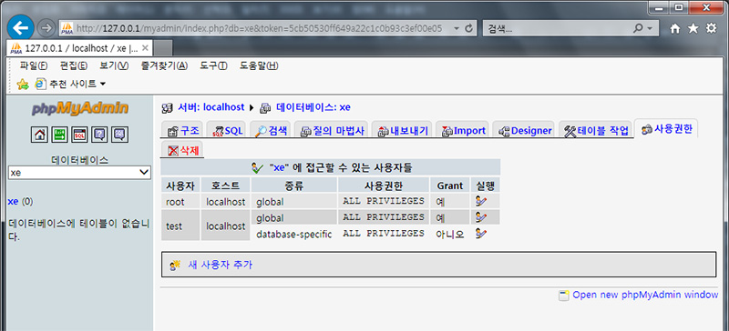Open the Import tab
729x331 pixels.
(463, 131)
